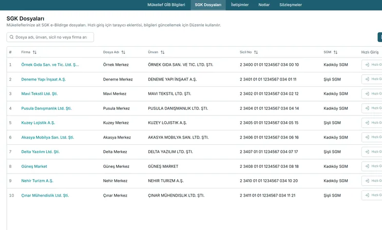Open Pusula Danışmanlık Ltd. Şti. link
The width and height of the screenshot is (382, 230).
(46, 108)
